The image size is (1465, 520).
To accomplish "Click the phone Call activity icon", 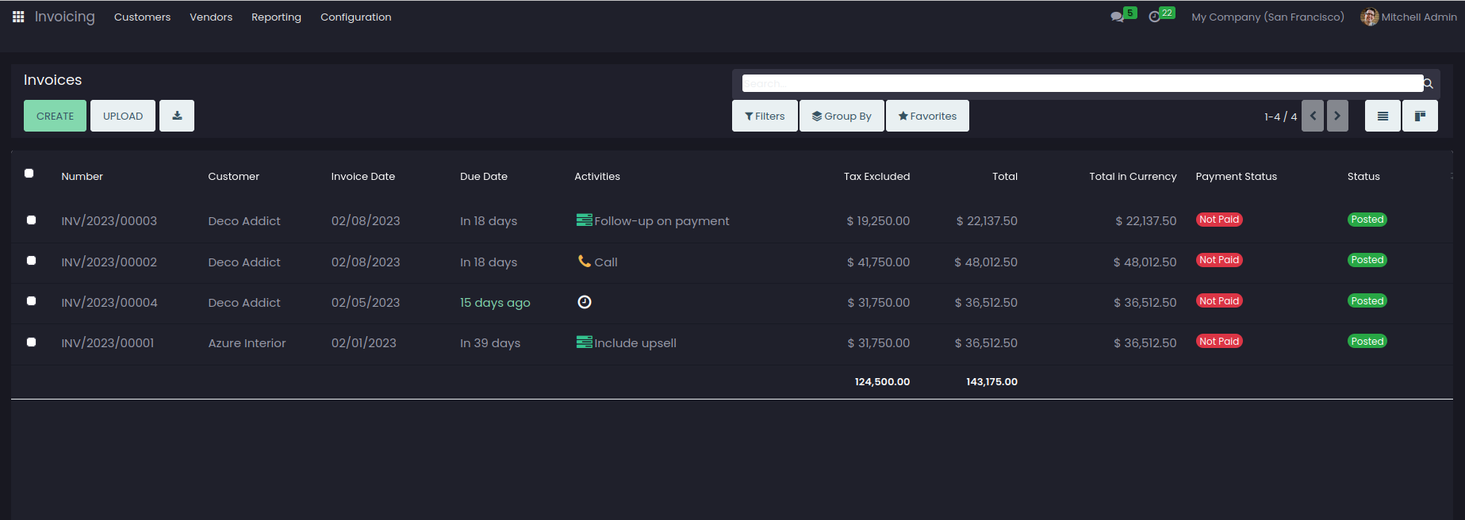I will (585, 262).
